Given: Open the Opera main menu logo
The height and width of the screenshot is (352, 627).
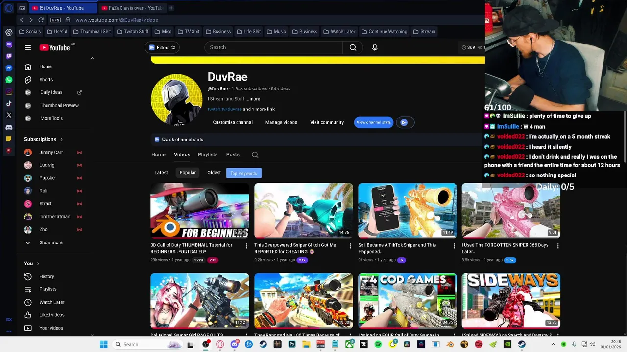Looking at the screenshot, I should 9,8.
